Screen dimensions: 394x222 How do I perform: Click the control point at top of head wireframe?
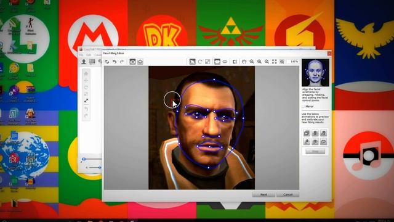(214, 80)
